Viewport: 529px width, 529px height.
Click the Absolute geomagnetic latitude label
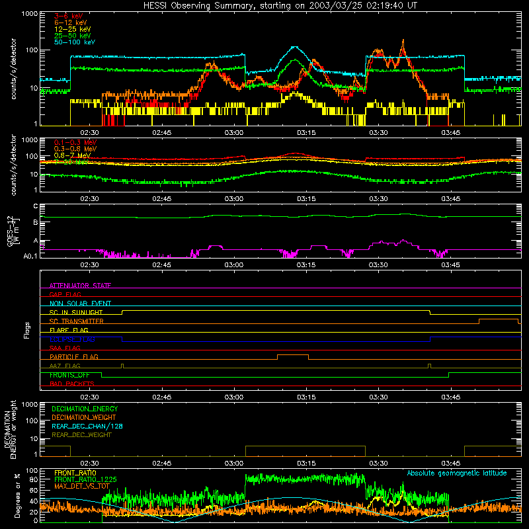(457, 473)
